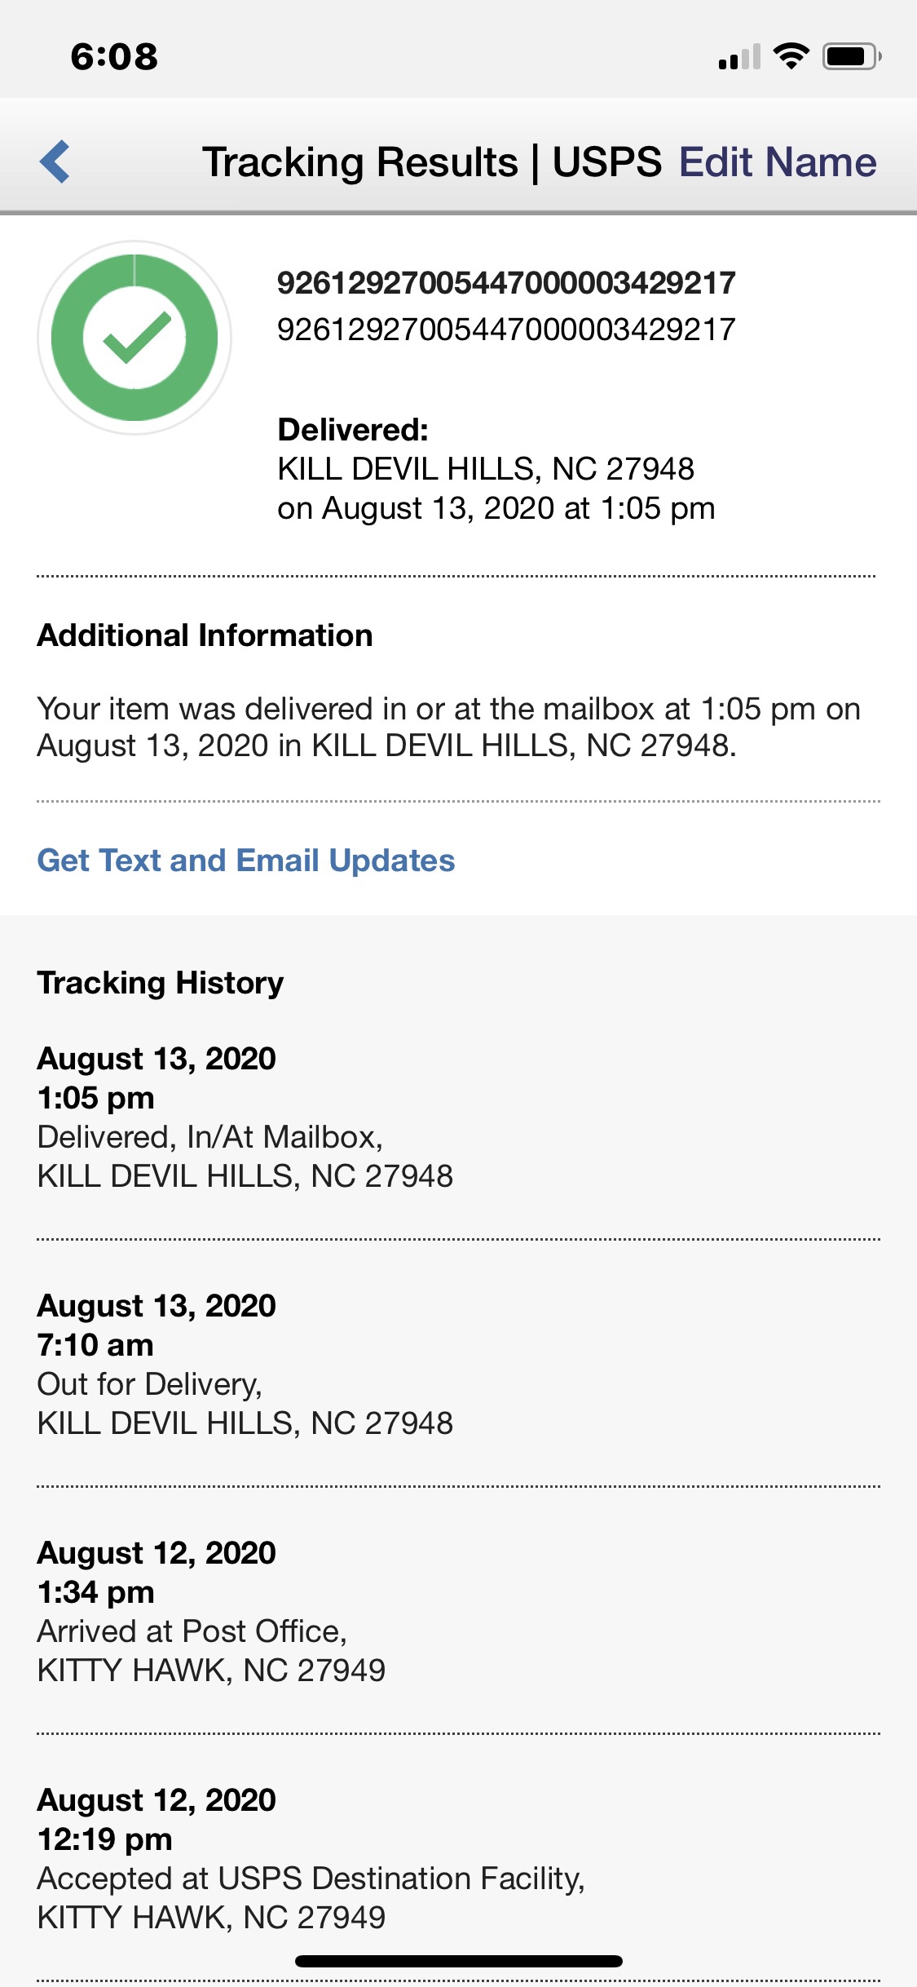Screen dimensions: 917x1987
Task: Tap the bold tracking number
Action: pos(506,283)
